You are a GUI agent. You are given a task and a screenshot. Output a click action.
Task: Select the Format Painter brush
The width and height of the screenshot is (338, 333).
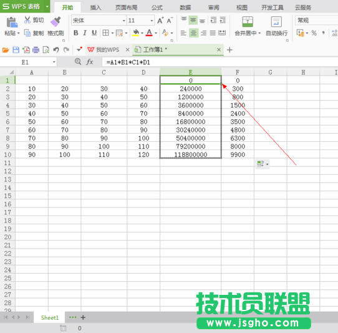pyautogui.click(x=56, y=22)
